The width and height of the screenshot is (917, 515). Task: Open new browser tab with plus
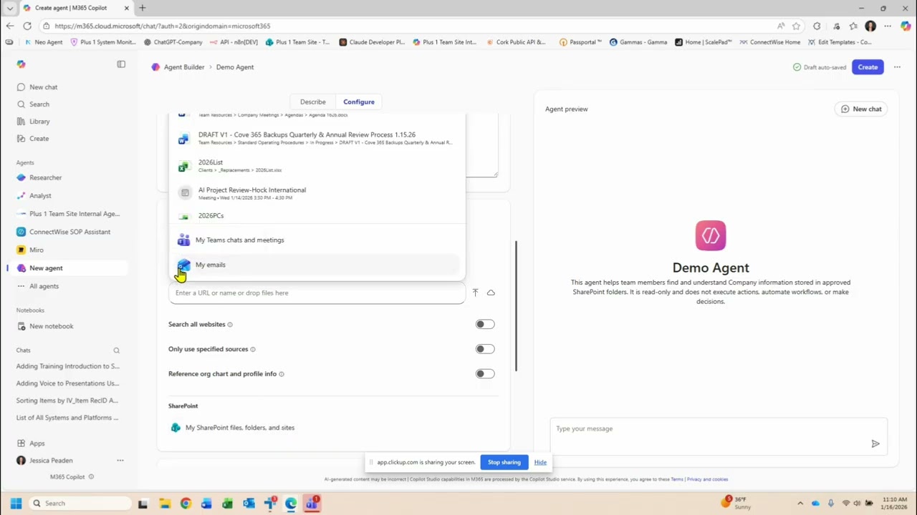click(x=142, y=8)
